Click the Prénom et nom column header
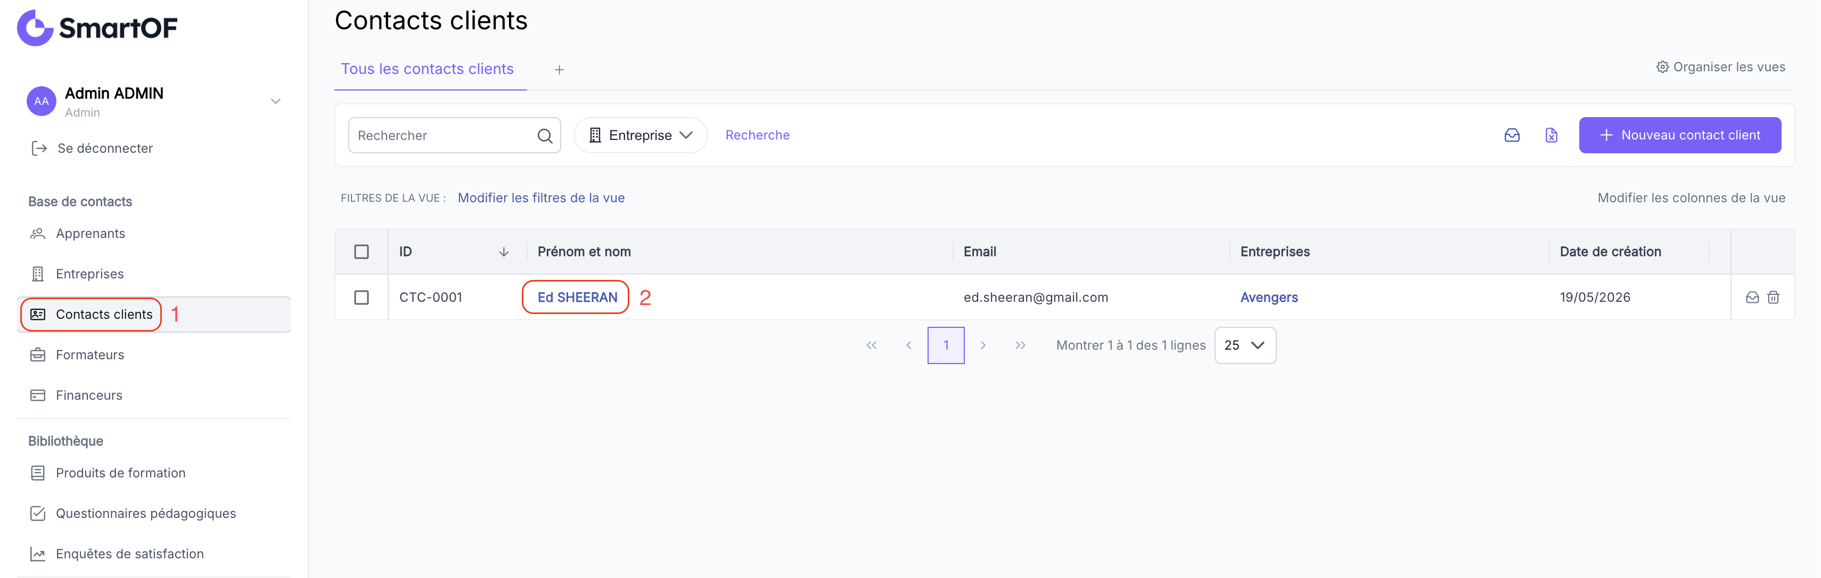The width and height of the screenshot is (1821, 578). 584,252
